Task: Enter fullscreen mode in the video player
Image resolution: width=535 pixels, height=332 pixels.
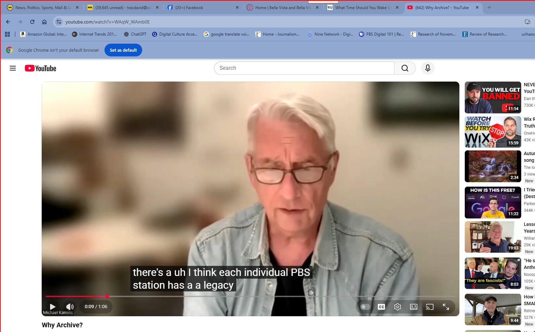Action: (446, 307)
